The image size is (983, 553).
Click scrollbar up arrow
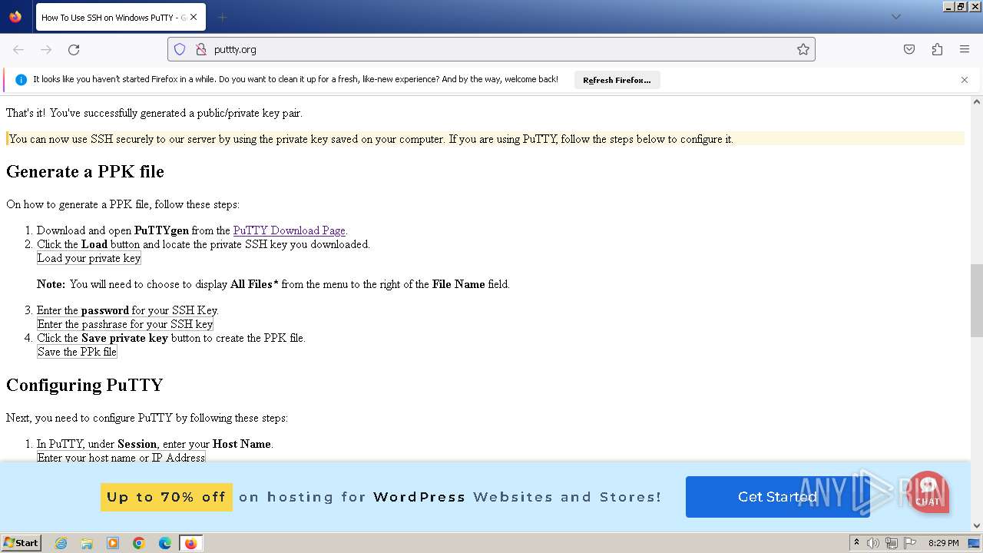pyautogui.click(x=977, y=102)
